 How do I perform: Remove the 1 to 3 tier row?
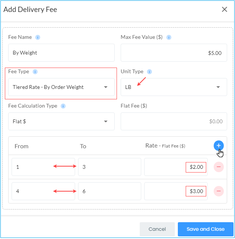[219, 167]
